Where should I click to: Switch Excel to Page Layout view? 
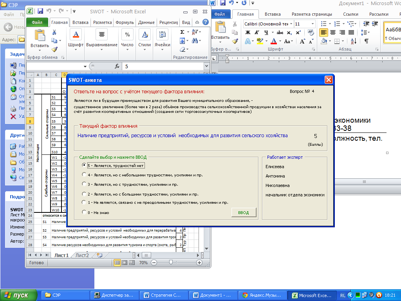click(125, 263)
